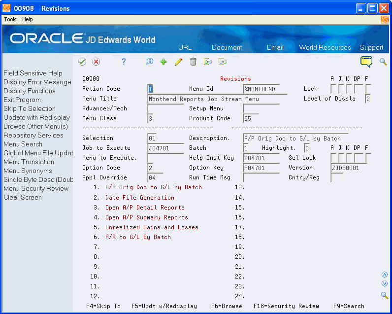Click the Appl Override field
392x314 pixels.
(x=155, y=177)
